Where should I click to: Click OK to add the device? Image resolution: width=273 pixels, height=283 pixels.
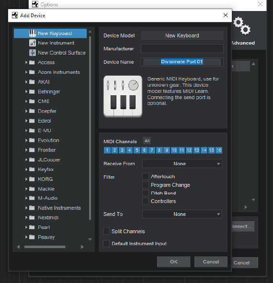tap(174, 262)
